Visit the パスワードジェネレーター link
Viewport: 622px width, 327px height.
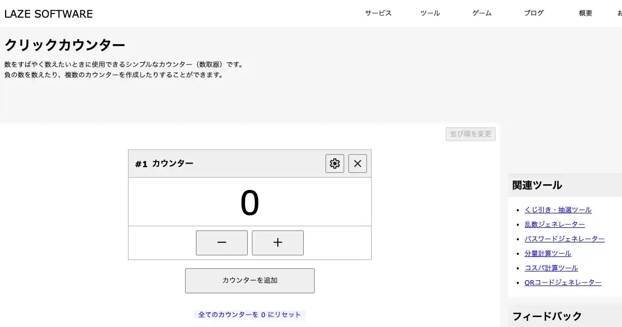564,239
